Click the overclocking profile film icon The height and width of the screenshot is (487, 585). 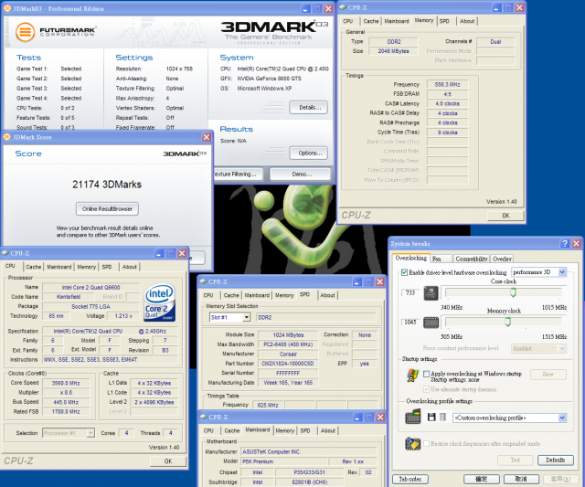point(412,417)
